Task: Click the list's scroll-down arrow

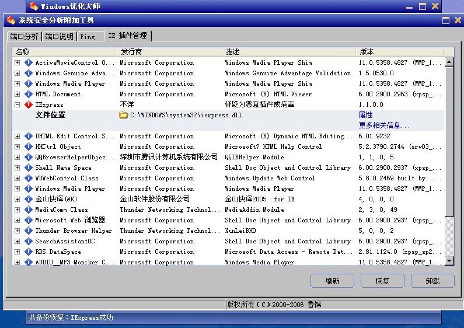Action: click(x=449, y=261)
